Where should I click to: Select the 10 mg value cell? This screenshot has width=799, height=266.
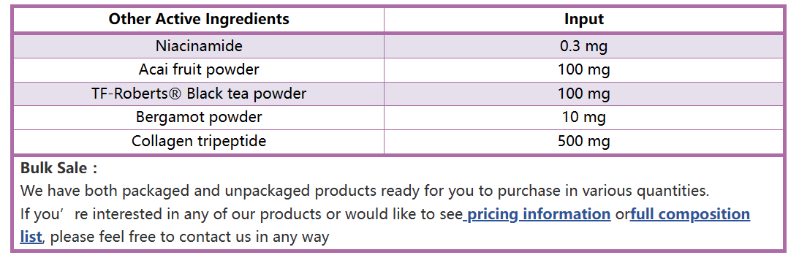point(583,117)
